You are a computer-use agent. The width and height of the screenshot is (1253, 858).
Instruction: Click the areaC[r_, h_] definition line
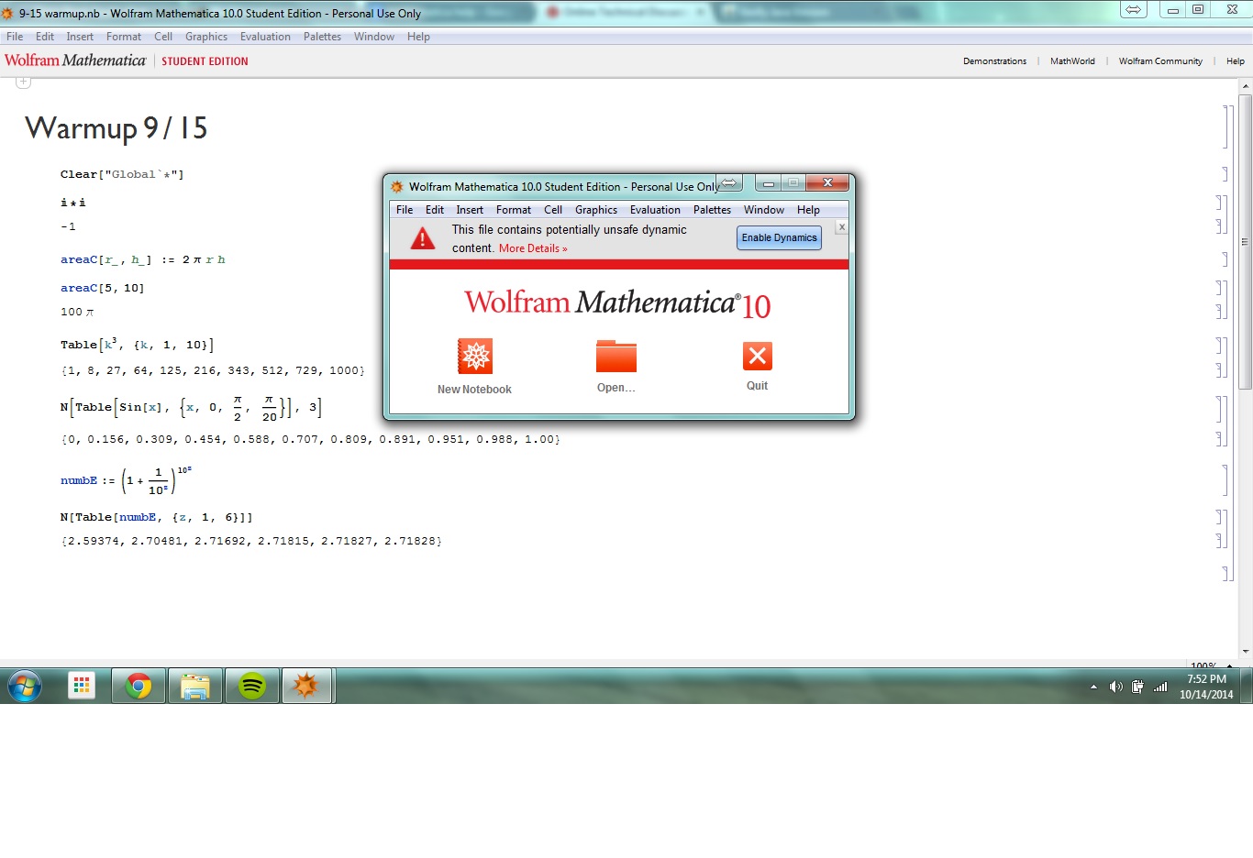click(x=143, y=259)
